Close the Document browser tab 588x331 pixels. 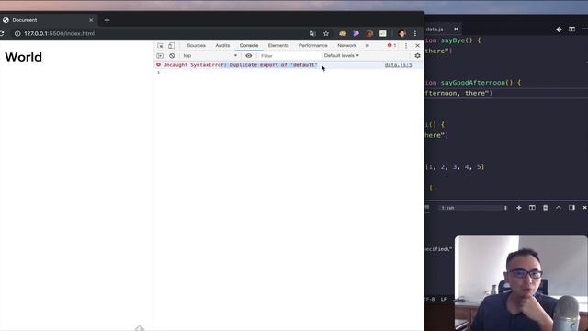[91, 20]
